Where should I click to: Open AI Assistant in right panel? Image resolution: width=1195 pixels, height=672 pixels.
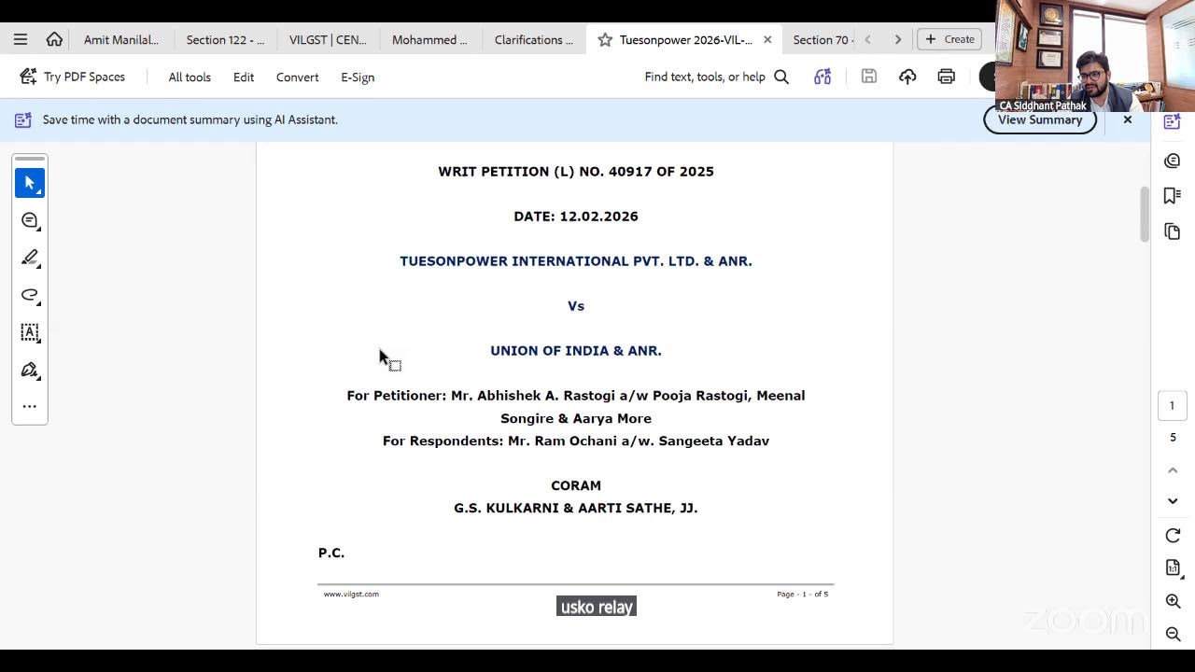[1173, 122]
